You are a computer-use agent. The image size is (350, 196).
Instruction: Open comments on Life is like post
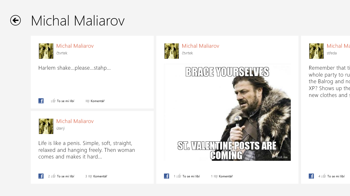(x=98, y=176)
